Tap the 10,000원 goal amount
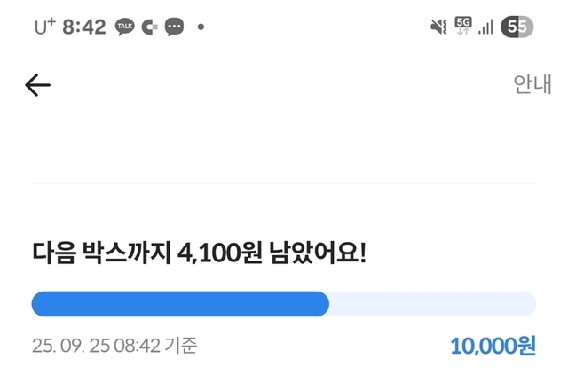Screen dimensions: 568x390 pyautogui.click(x=493, y=346)
